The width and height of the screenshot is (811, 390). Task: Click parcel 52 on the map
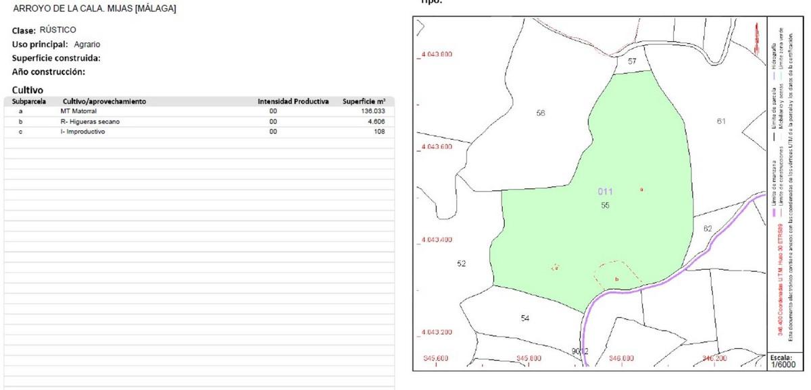click(462, 264)
